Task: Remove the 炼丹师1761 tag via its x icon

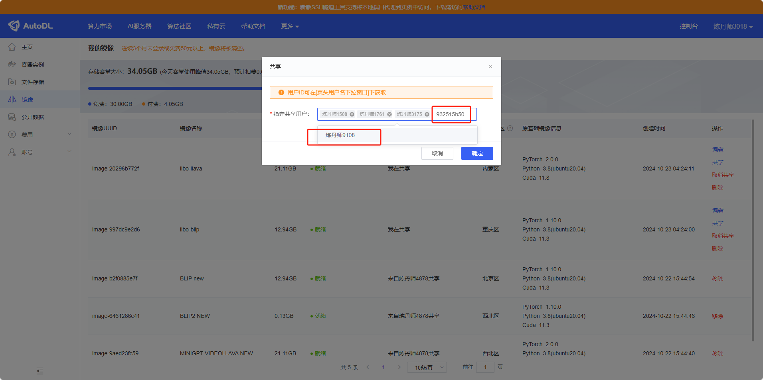Action: point(389,114)
